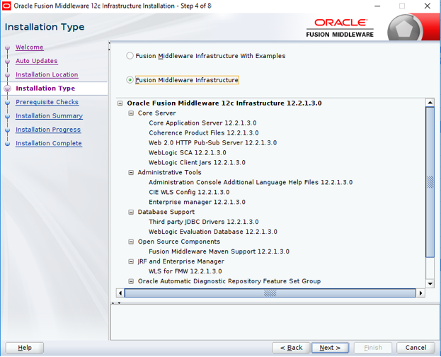Click the tree scroll up arrow
Image resolution: width=441 pixels, height=357 pixels.
tap(430, 103)
